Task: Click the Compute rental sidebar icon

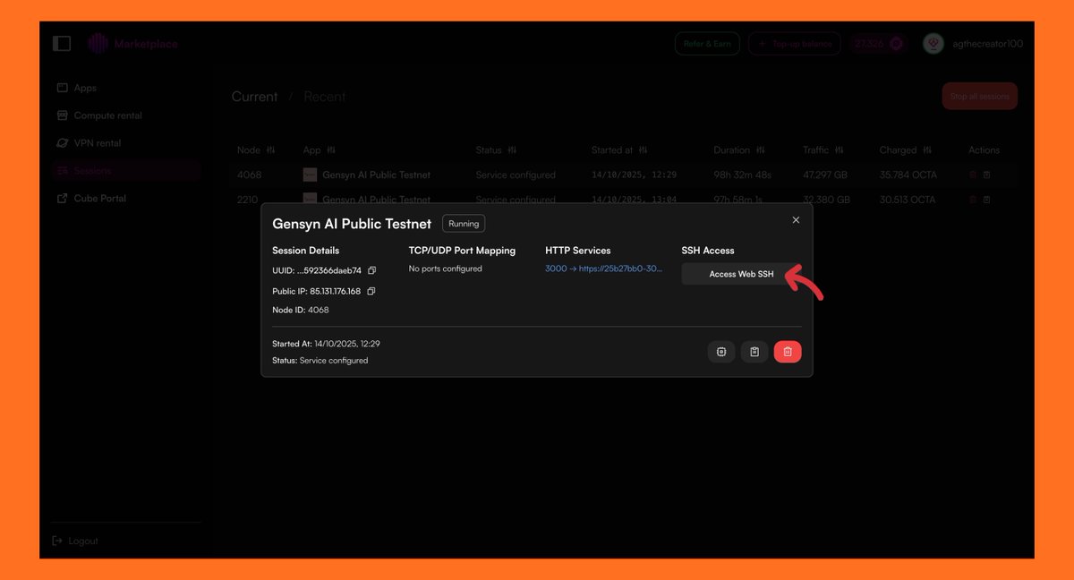Action: (x=62, y=115)
